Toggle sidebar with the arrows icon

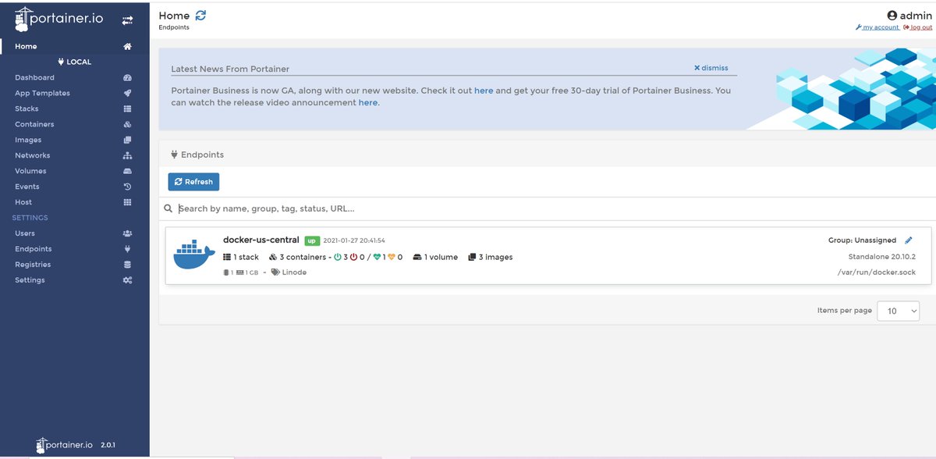pos(127,20)
